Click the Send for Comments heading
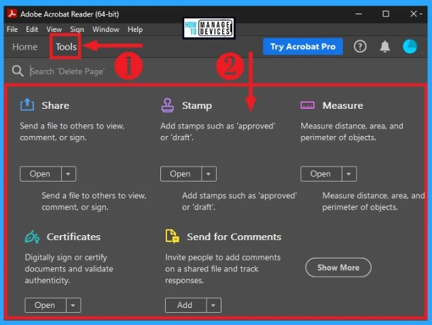Screen dimensions: 432x325 click(234, 237)
